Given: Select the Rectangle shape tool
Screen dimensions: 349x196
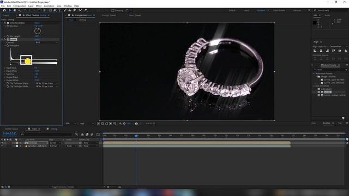Looking at the screenshot, I should click(x=50, y=10).
